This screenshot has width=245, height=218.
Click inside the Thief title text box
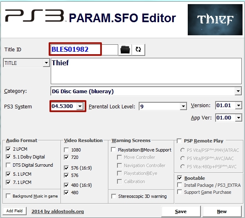coord(146,71)
